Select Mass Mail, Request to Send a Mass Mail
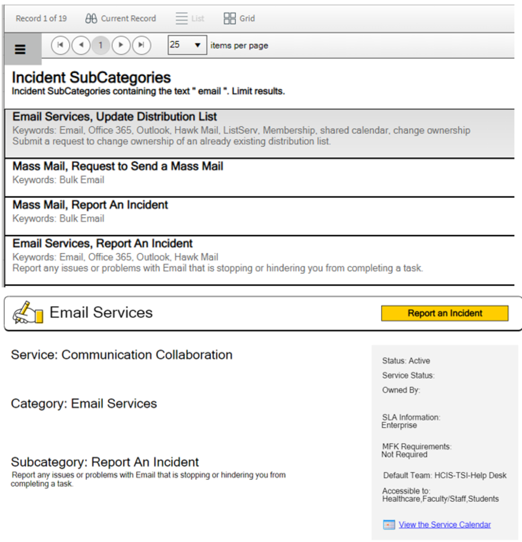The height and width of the screenshot is (542, 522). coord(118,166)
